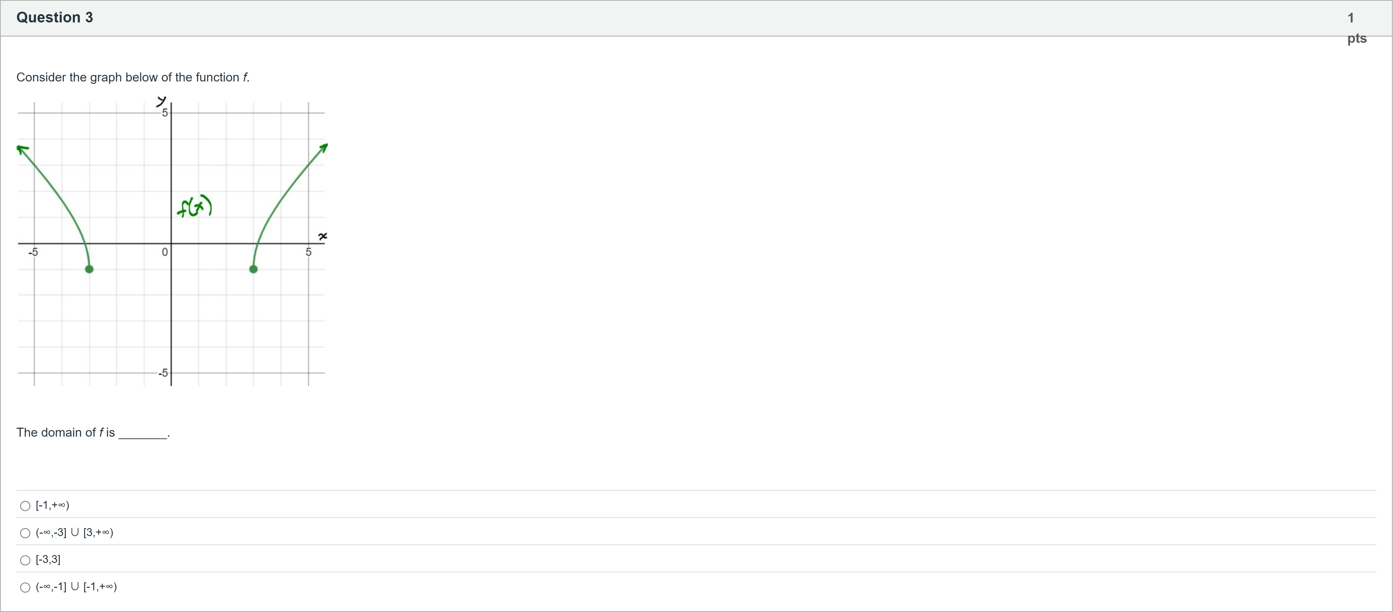
Task: Click the handwritten y axis label
Action: click(x=161, y=100)
